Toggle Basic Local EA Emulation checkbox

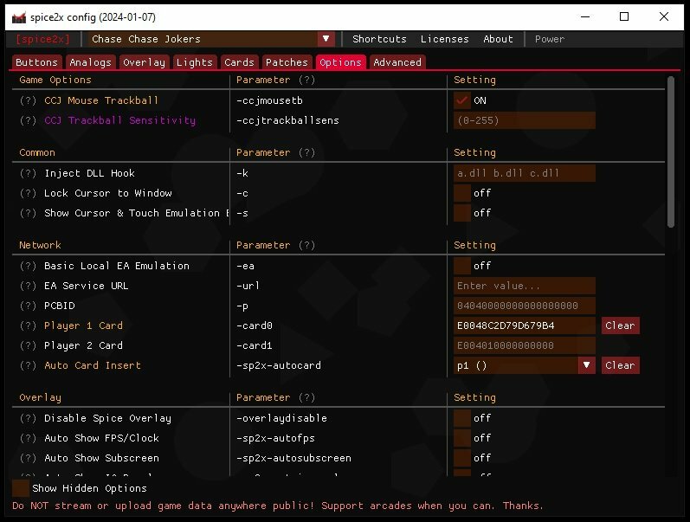tap(462, 266)
